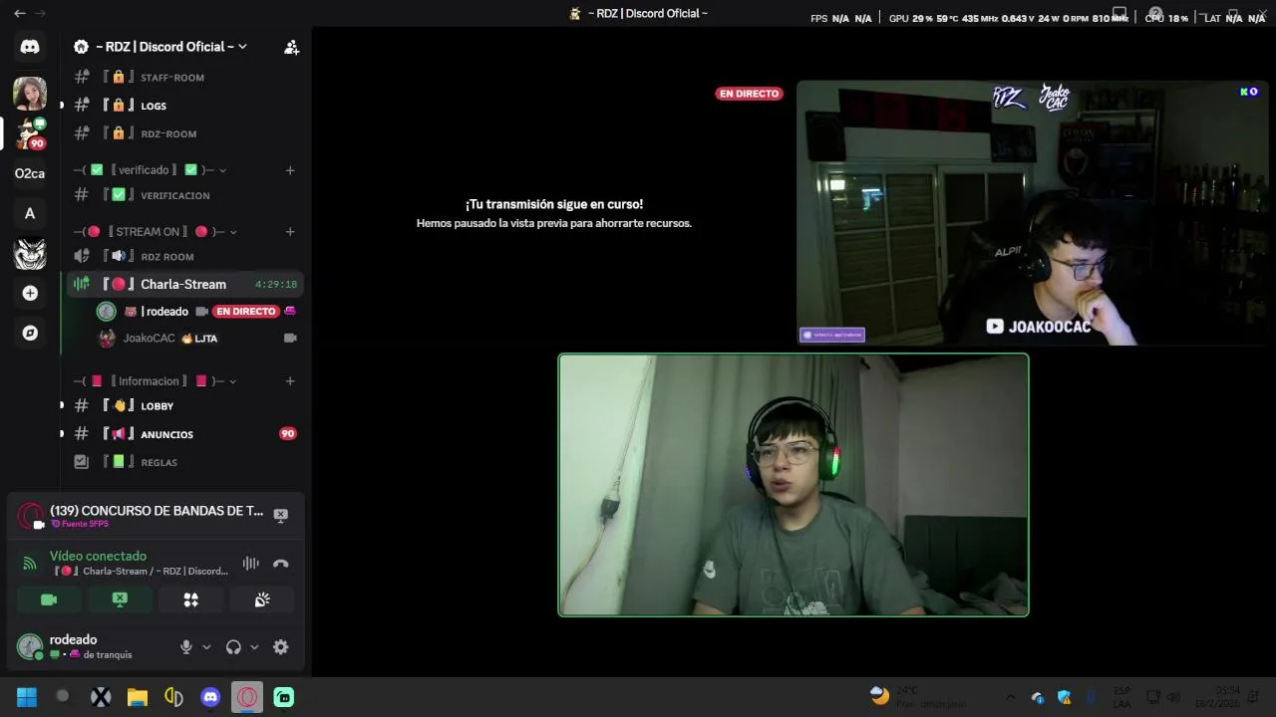Viewport: 1276px width, 717px height.
Task: Create channel in STREAM ON category
Action: [x=290, y=232]
